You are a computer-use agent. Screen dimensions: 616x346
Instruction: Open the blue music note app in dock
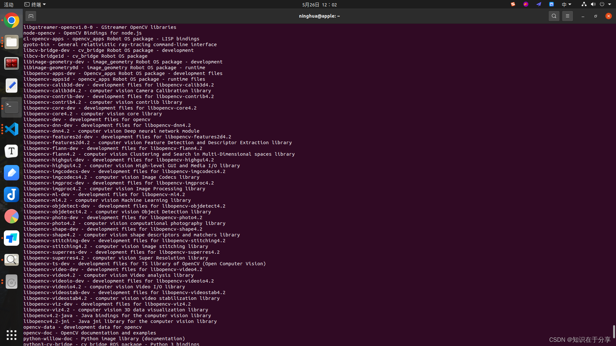pos(12,194)
